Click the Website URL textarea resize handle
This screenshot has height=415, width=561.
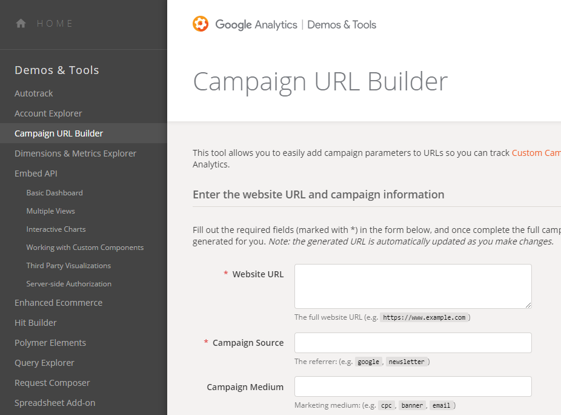click(528, 305)
